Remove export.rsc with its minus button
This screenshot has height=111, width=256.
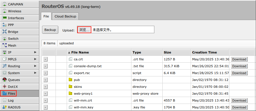[46, 73]
